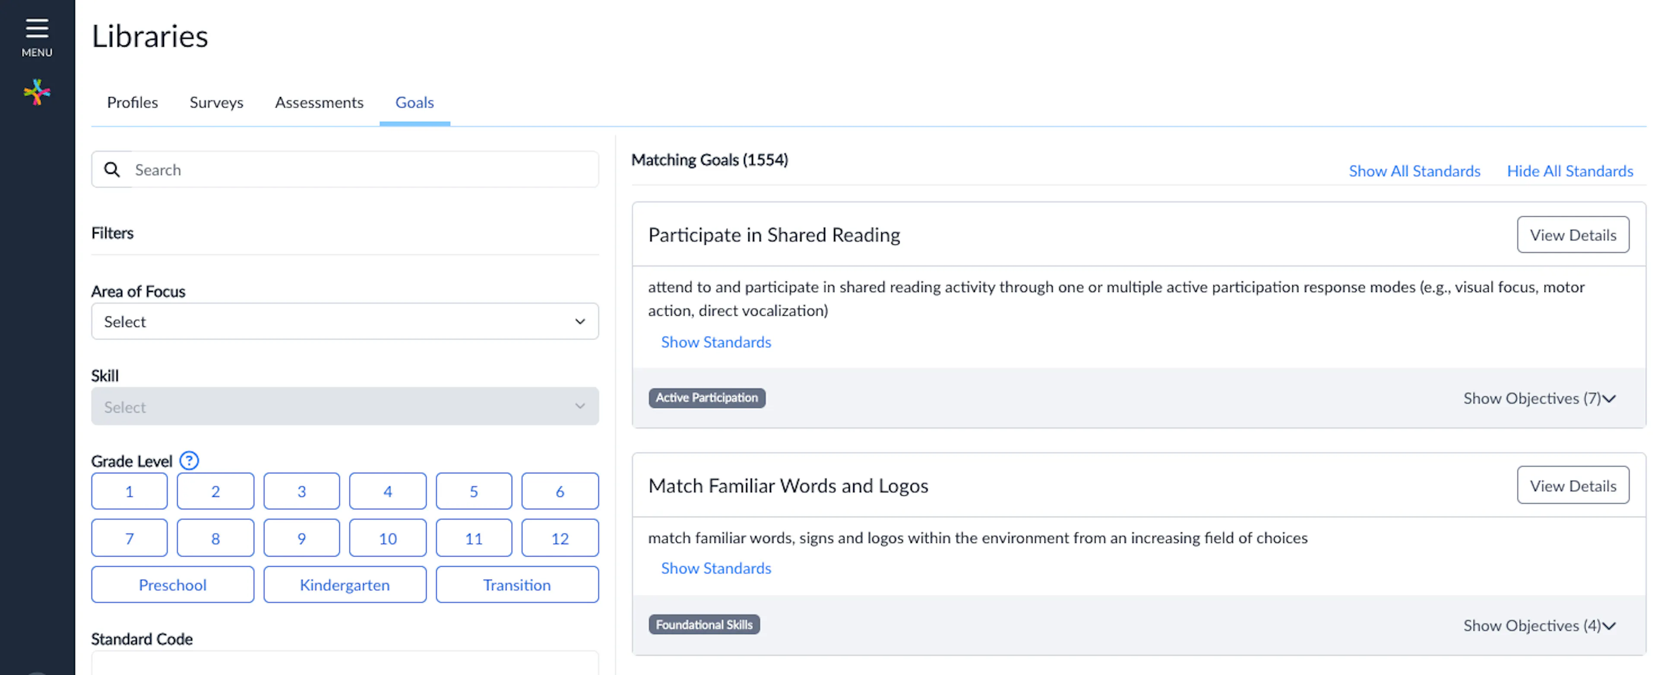The width and height of the screenshot is (1658, 675).
Task: Switch to the Assessments tab
Action: tap(319, 102)
